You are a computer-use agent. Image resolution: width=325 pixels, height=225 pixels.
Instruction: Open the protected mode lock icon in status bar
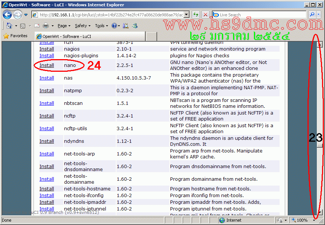point(280,220)
